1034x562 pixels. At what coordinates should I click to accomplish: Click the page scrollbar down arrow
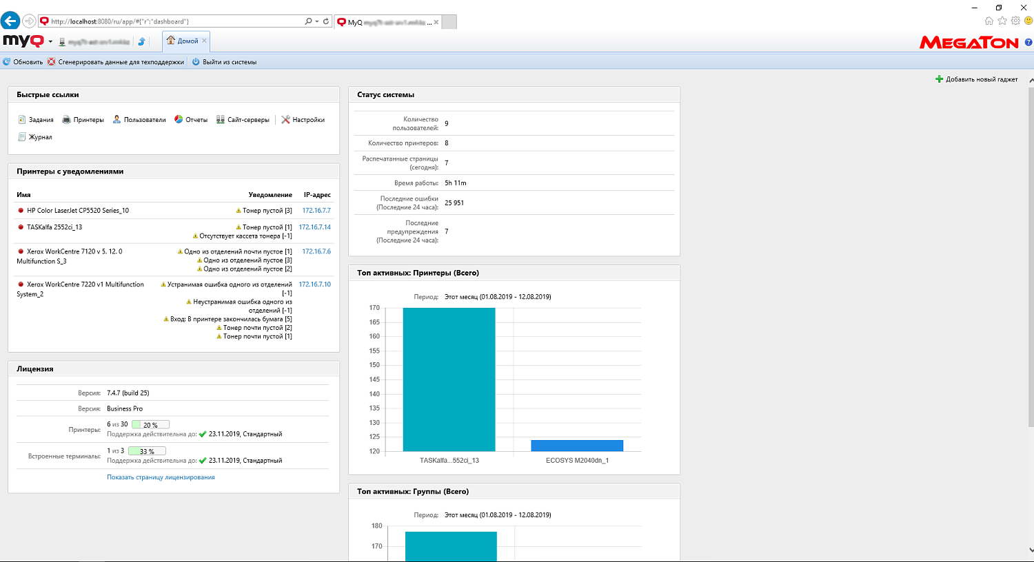pos(1031,550)
